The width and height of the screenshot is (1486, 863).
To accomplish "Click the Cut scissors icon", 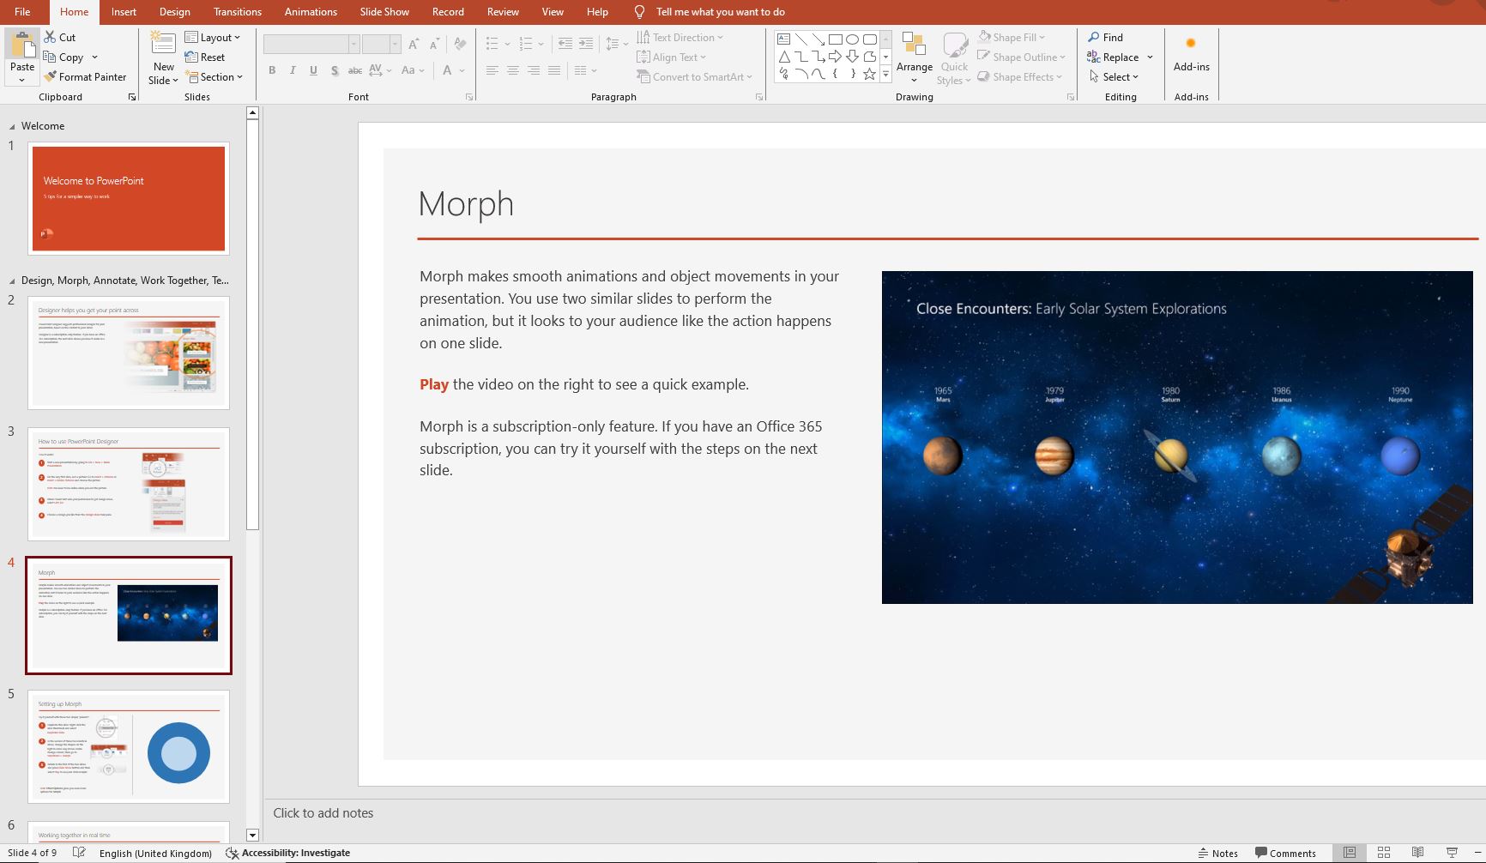I will [x=51, y=38].
